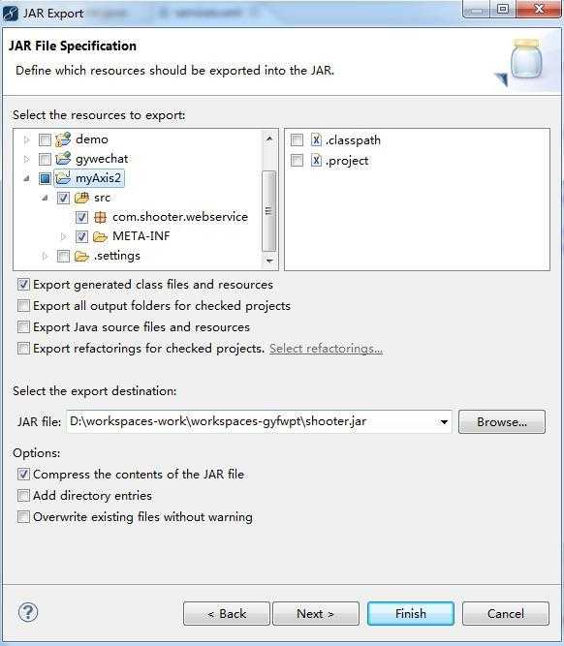The height and width of the screenshot is (646, 564).
Task: Enable Overwrite existing files without warning
Action: tap(23, 516)
